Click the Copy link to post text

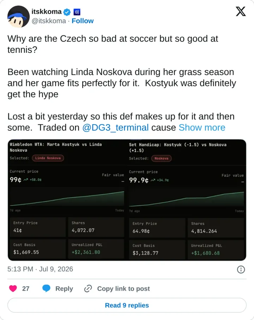point(123,289)
